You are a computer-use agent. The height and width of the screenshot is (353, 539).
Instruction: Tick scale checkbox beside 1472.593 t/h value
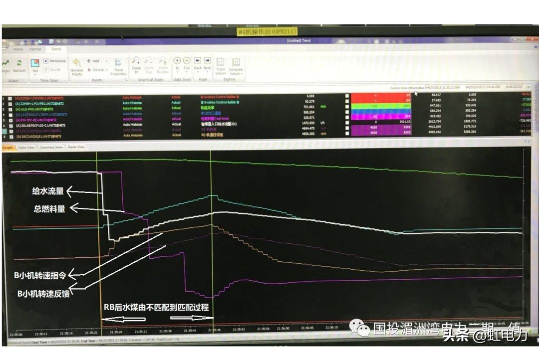[347, 123]
